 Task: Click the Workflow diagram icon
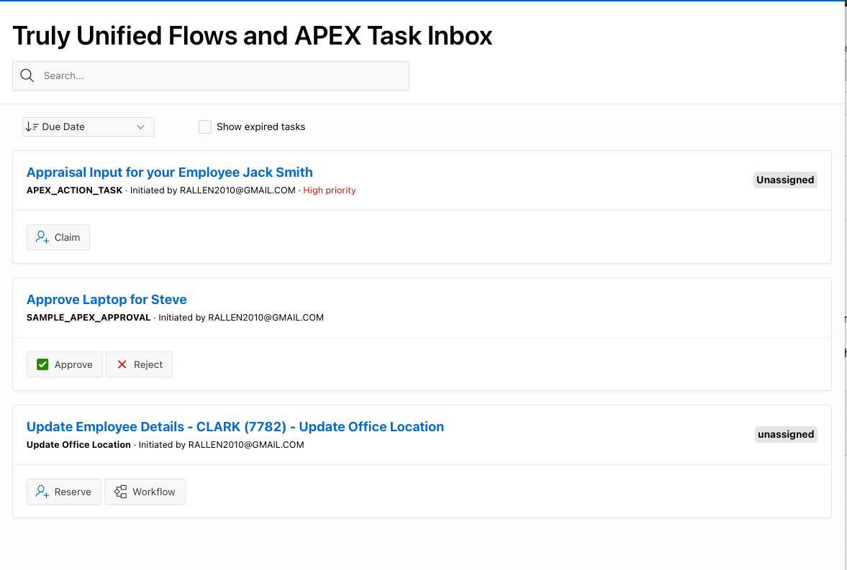tap(120, 492)
